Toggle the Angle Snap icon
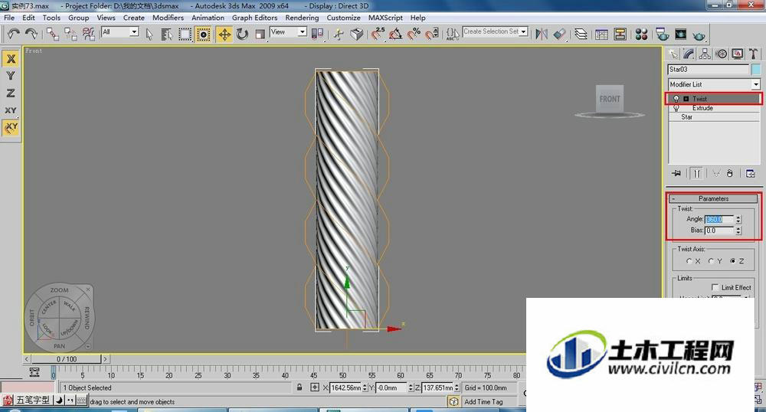 pos(396,34)
